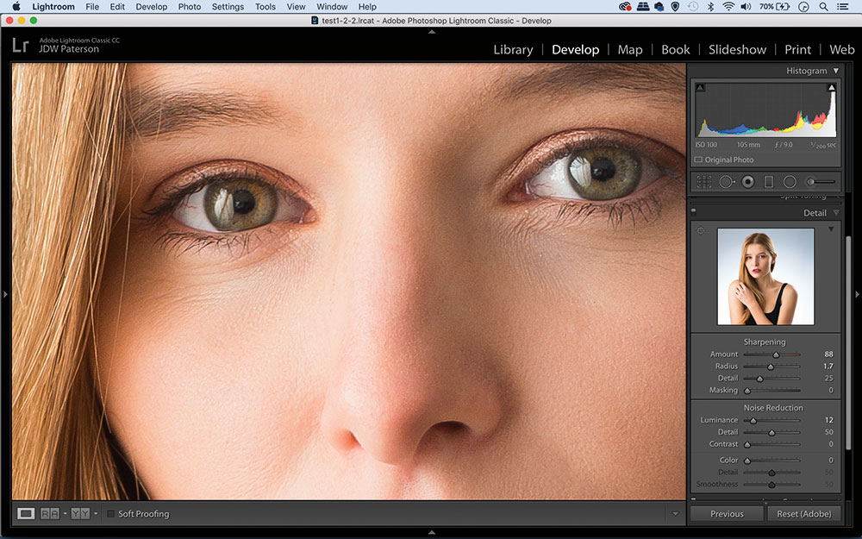Click the Previous button
Image resolution: width=862 pixels, height=539 pixels.
(727, 514)
